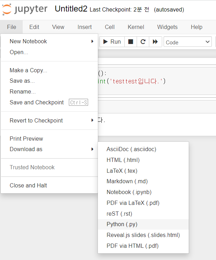Interrupt the kernel with the stop icon
Screen dimensions: 216x260
coord(131,42)
